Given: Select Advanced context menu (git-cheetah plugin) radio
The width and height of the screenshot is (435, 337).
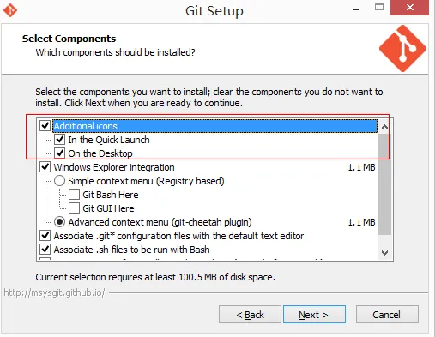Looking at the screenshot, I should [x=59, y=222].
